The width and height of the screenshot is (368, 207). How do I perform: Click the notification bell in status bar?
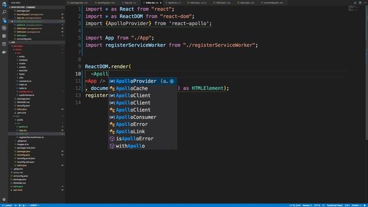[x=365, y=205]
